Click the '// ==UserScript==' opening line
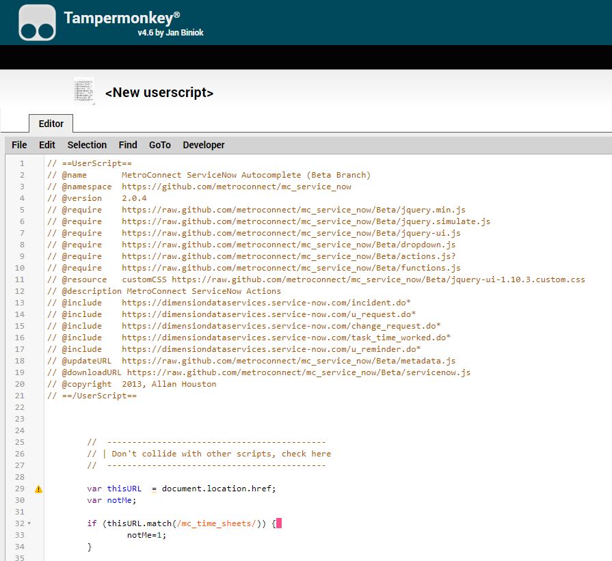Image resolution: width=612 pixels, height=561 pixels. tap(90, 163)
